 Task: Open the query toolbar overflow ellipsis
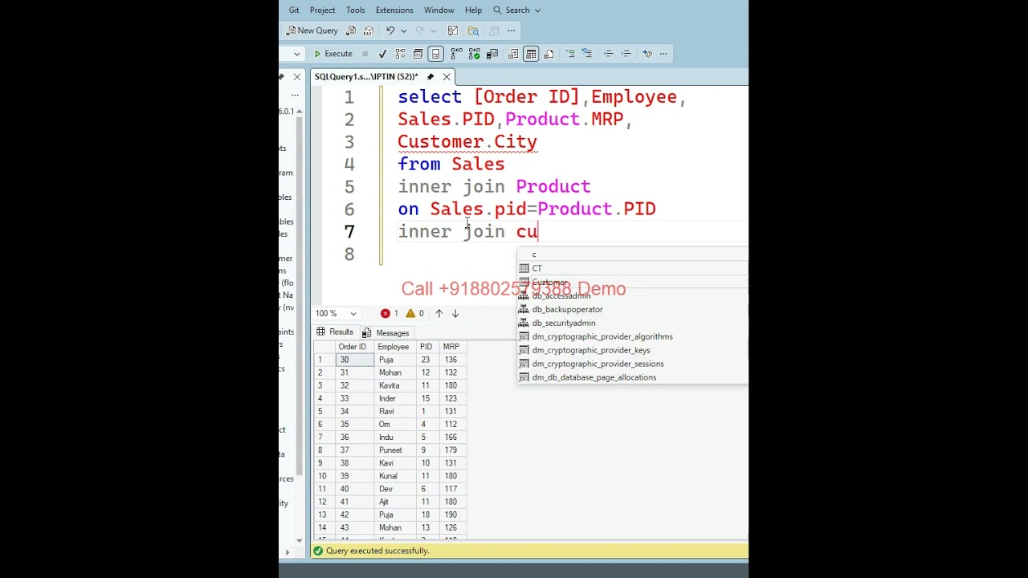pos(663,54)
